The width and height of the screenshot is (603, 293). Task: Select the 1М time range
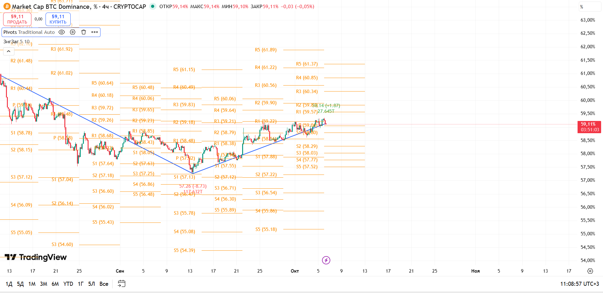click(x=32, y=284)
